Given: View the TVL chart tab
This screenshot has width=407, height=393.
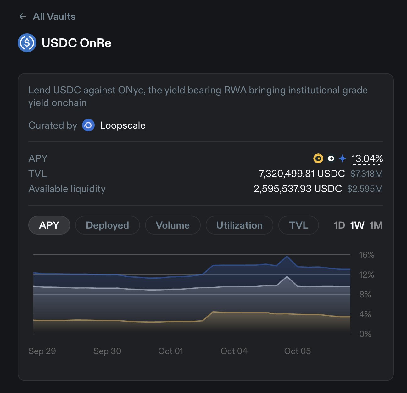Looking at the screenshot, I should 298,225.
